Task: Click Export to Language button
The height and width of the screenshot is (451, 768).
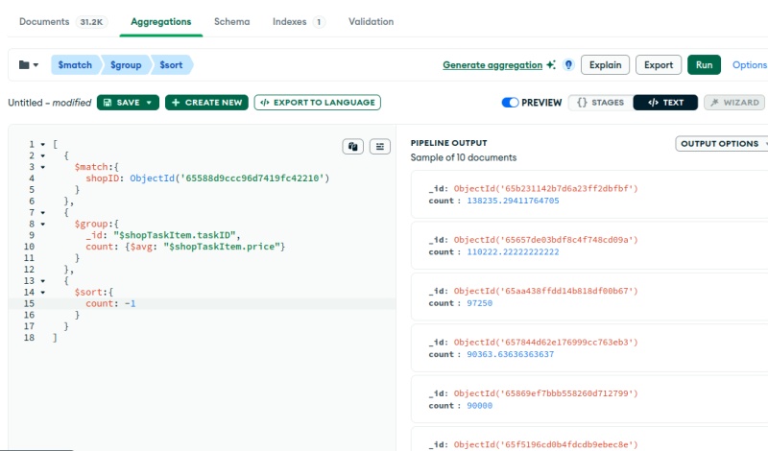Action: click(317, 103)
